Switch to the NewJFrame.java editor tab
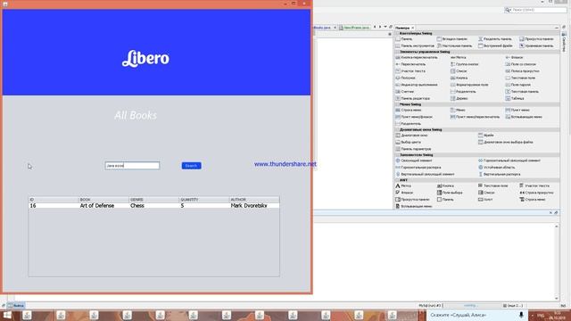This screenshot has height=321, width=571. point(354,28)
